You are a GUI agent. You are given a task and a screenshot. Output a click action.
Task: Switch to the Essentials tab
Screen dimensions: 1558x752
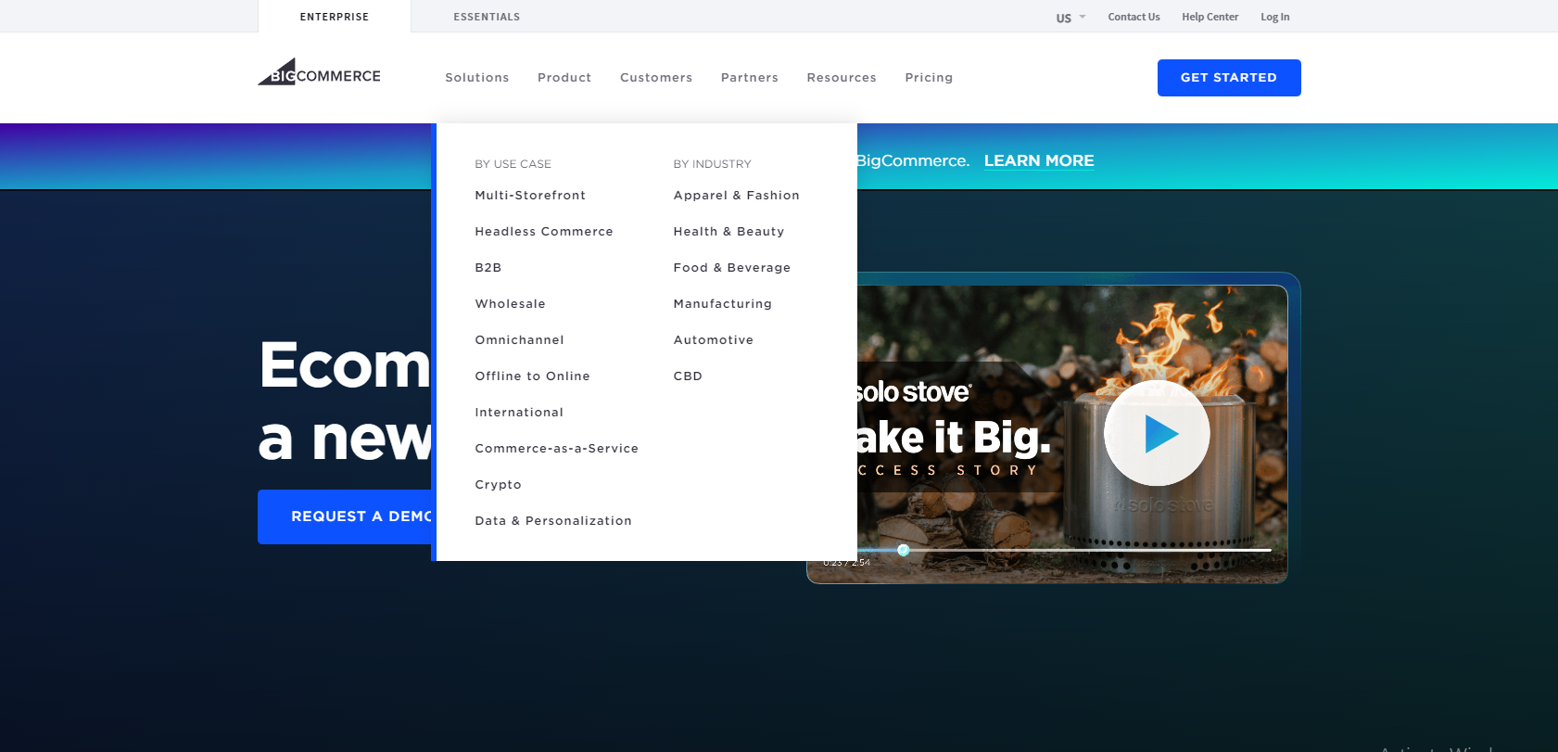[487, 17]
